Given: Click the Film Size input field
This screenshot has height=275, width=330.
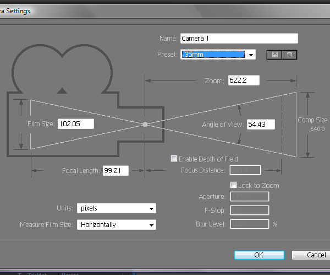Looking at the screenshot, I should click(75, 124).
